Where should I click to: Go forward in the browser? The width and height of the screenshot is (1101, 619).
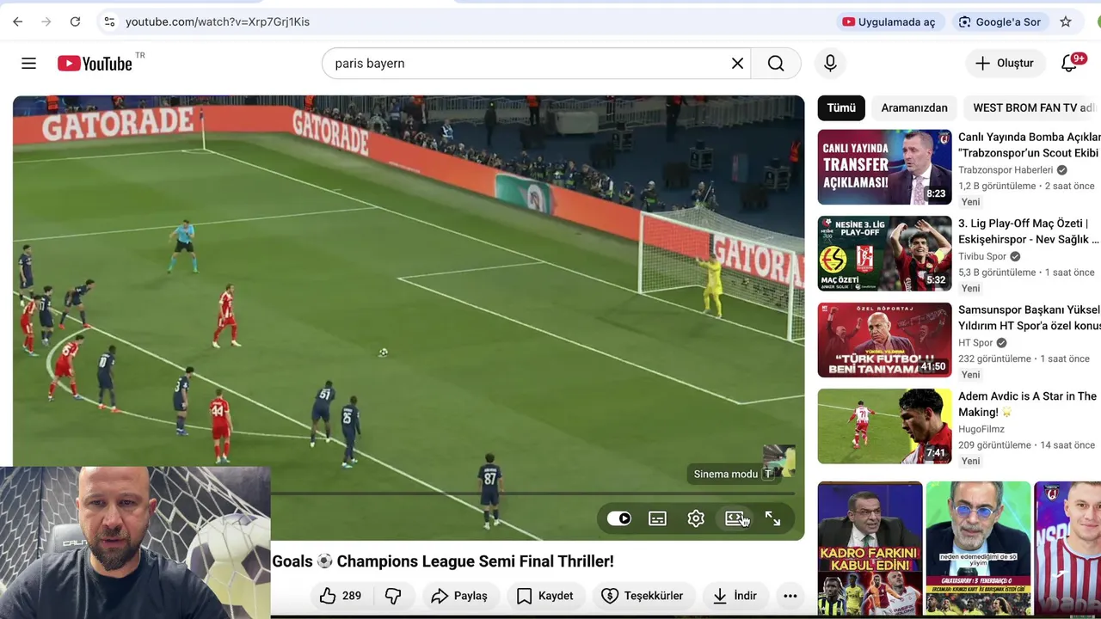pos(46,21)
